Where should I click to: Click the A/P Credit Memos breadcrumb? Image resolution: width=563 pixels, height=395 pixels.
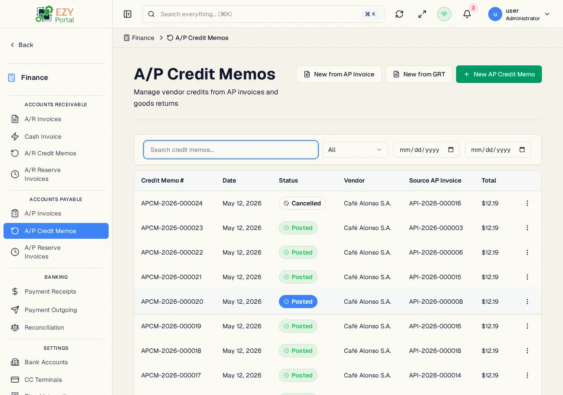198,38
